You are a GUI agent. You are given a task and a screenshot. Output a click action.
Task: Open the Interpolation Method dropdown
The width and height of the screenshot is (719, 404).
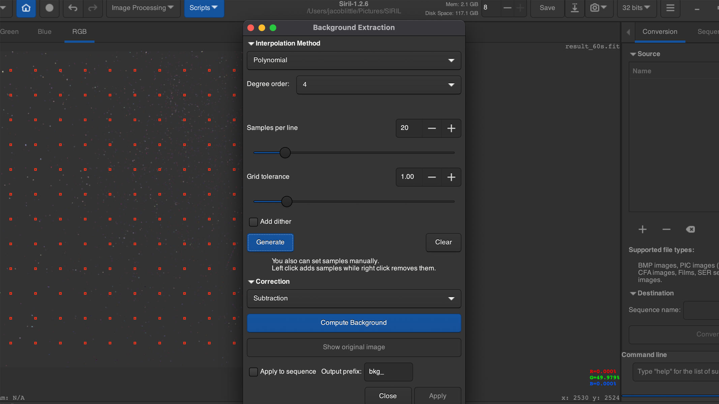coord(353,60)
